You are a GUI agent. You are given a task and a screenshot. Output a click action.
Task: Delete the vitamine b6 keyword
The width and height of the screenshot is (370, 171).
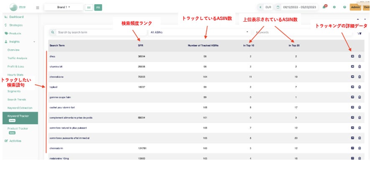360,66
